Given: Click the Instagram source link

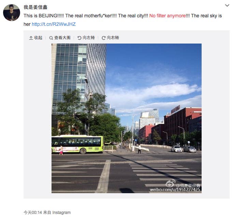Looking at the screenshot, I should pyautogui.click(x=61, y=212).
